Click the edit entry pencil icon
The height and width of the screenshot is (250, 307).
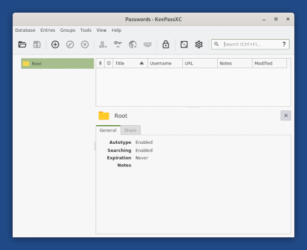(x=70, y=44)
